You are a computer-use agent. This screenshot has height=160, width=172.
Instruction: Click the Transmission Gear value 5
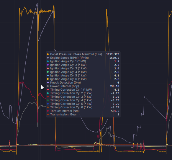tap(118, 115)
